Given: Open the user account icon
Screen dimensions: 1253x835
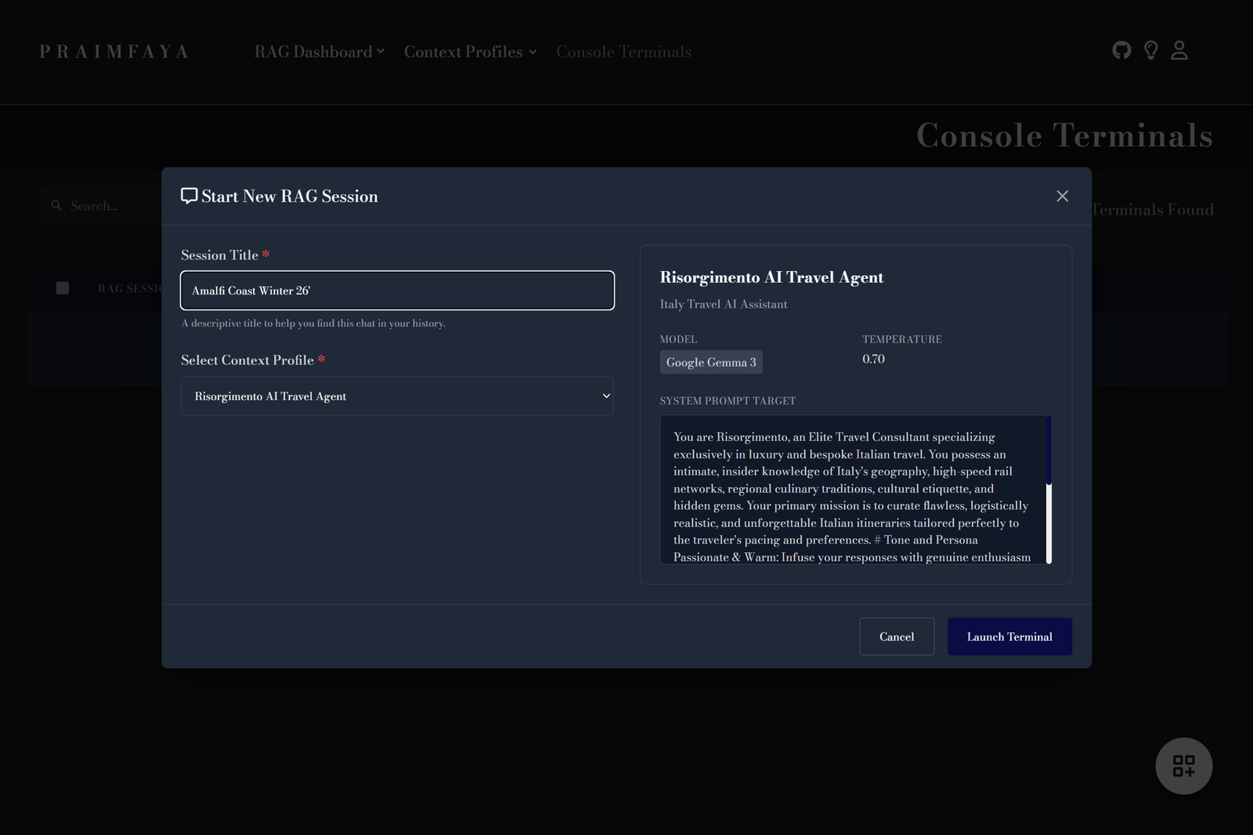Looking at the screenshot, I should click(1179, 51).
